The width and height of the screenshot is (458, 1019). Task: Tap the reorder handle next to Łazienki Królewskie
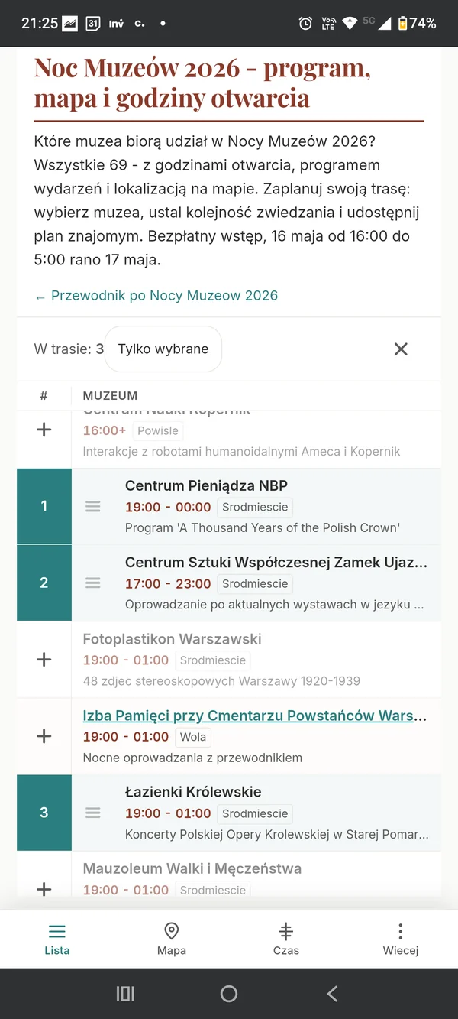pos(92,813)
